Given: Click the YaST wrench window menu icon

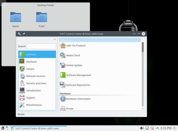Looking at the screenshot, I should 19,34.
